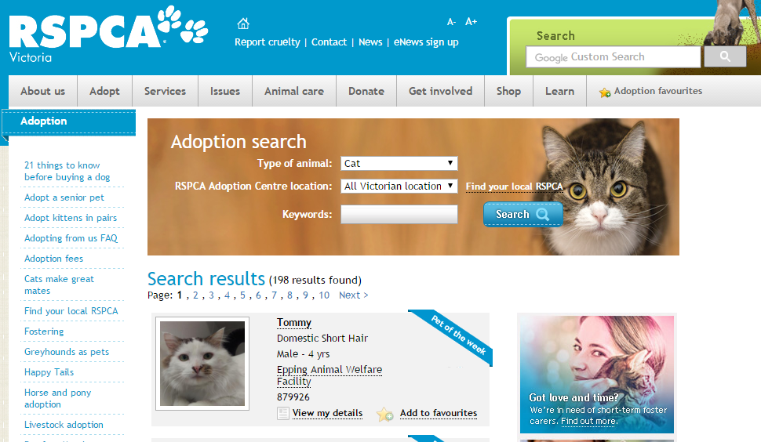Click the blue adoption Search button

(523, 214)
